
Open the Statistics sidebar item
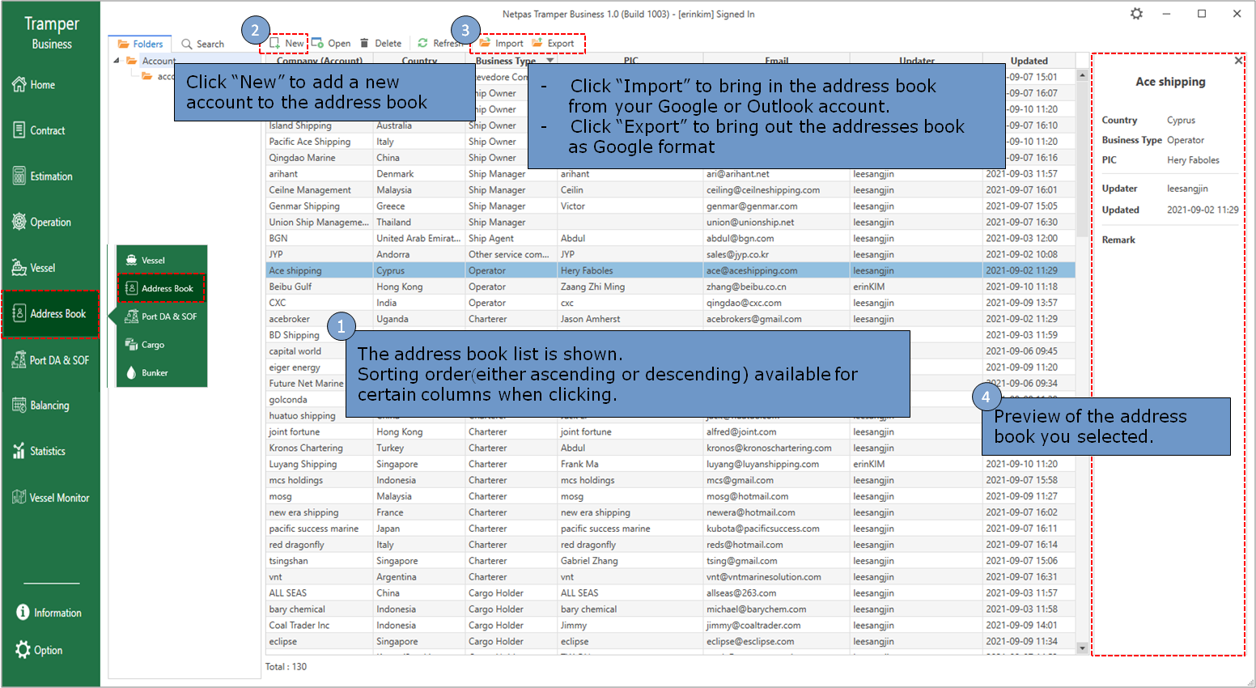click(x=39, y=452)
